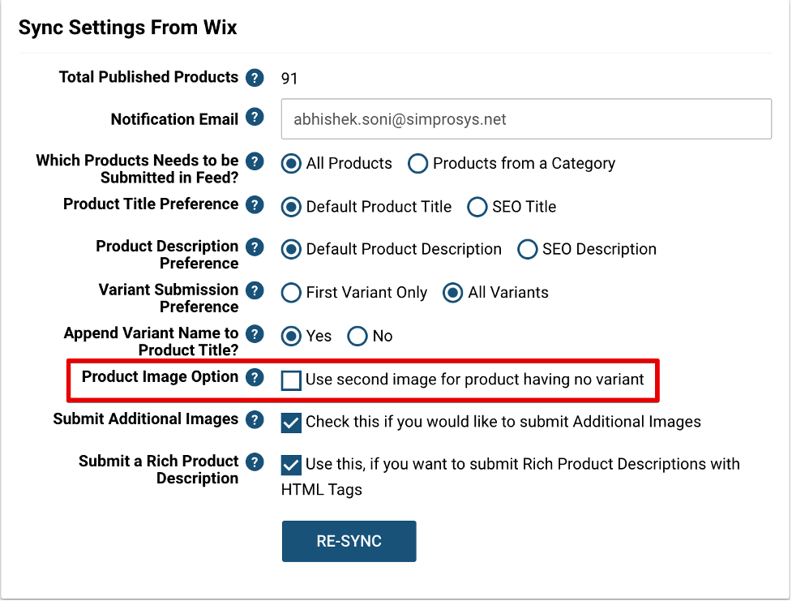
Task: Click help icon next to Notification Email
Action: (255, 118)
